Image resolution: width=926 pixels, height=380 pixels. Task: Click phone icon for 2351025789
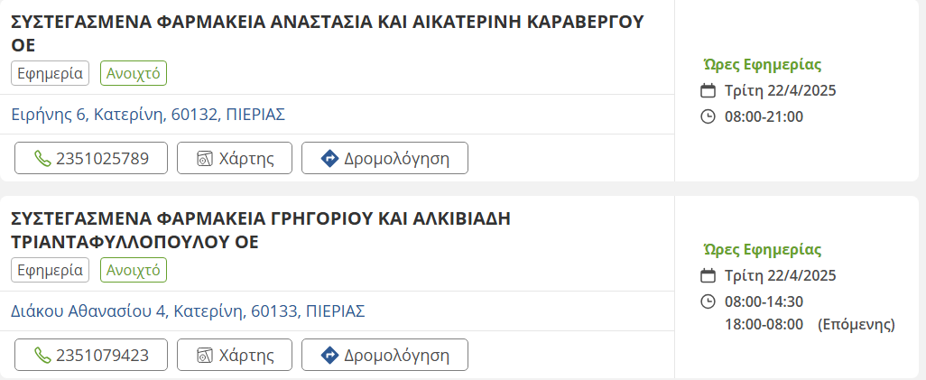(x=42, y=159)
